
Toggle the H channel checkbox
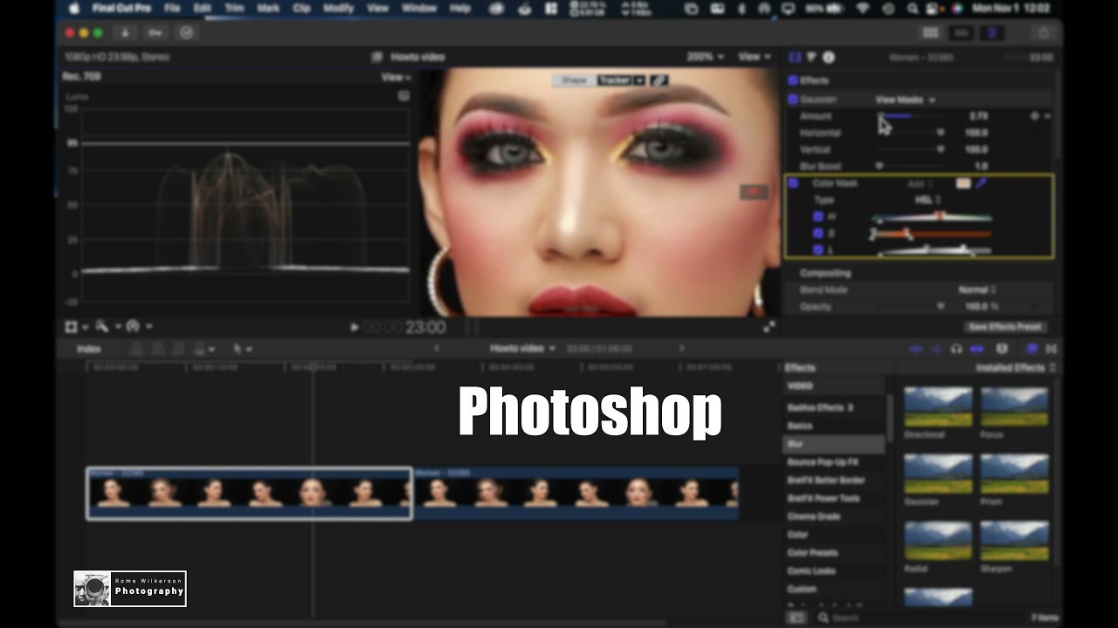(x=818, y=215)
